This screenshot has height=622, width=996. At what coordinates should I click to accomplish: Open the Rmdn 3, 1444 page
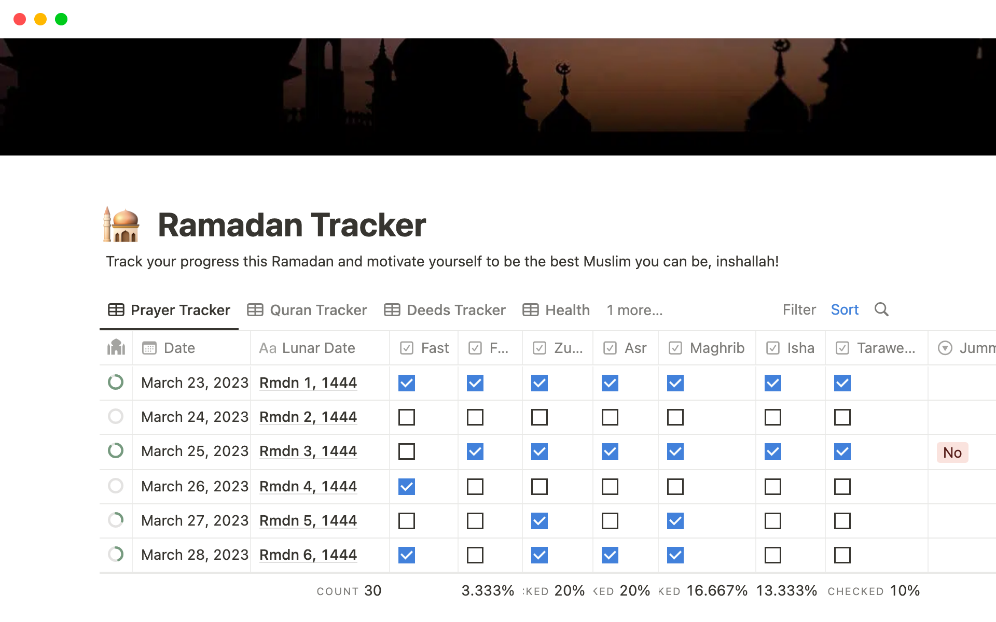point(308,451)
